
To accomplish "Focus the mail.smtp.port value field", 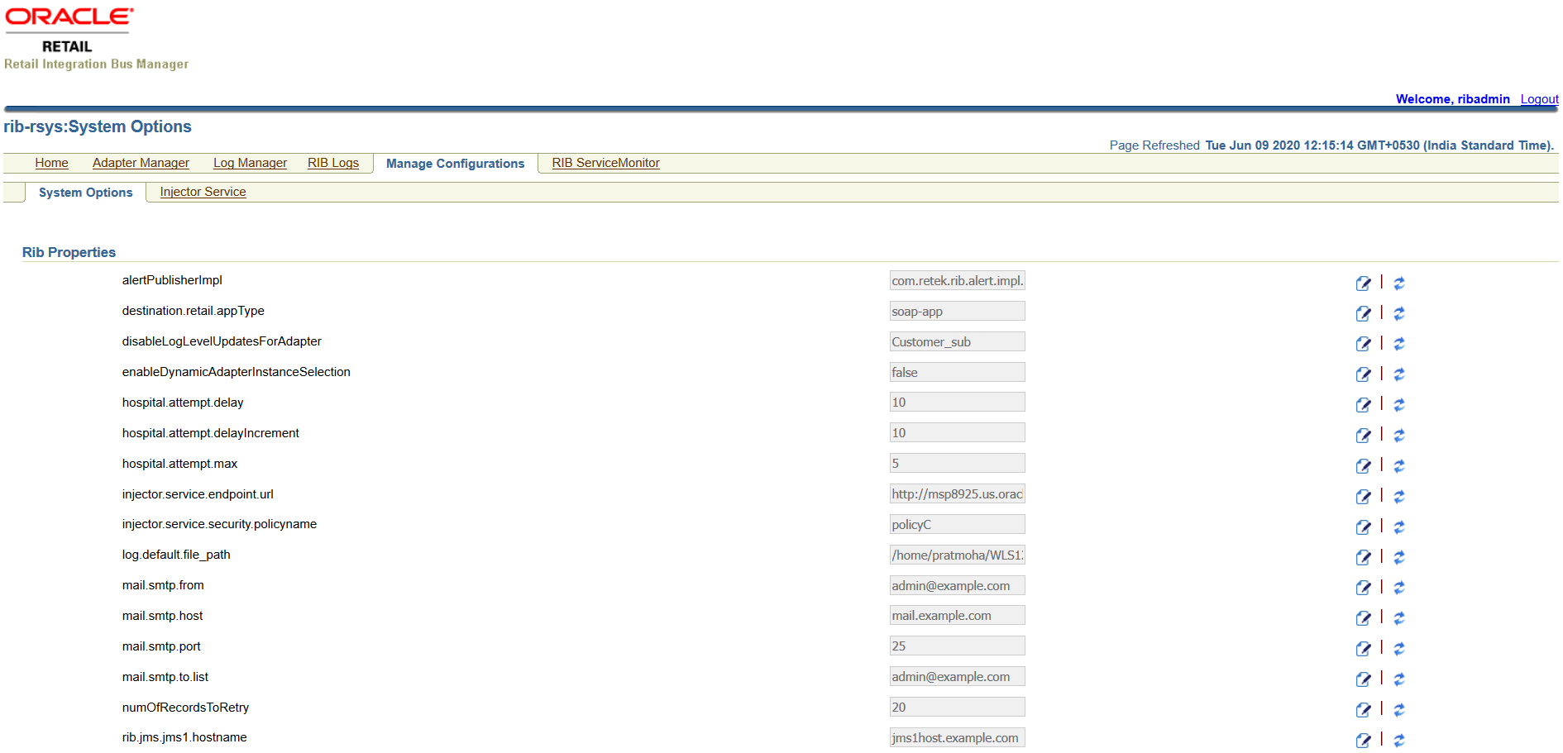I will click(957, 646).
